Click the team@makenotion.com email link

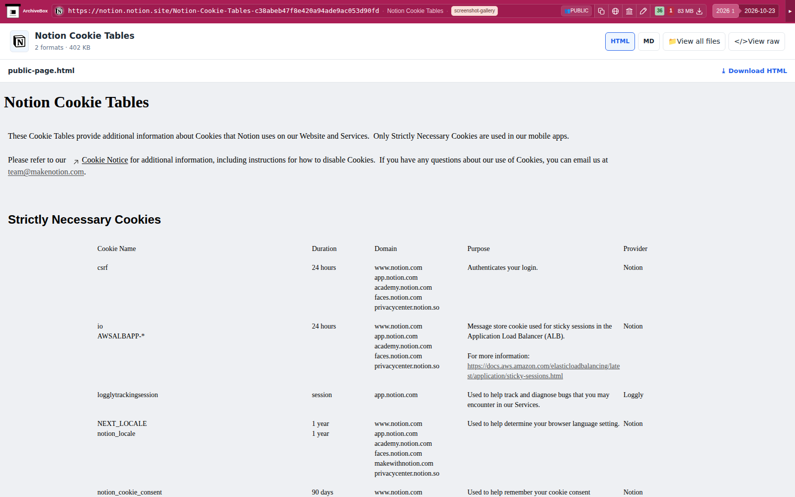coord(46,172)
